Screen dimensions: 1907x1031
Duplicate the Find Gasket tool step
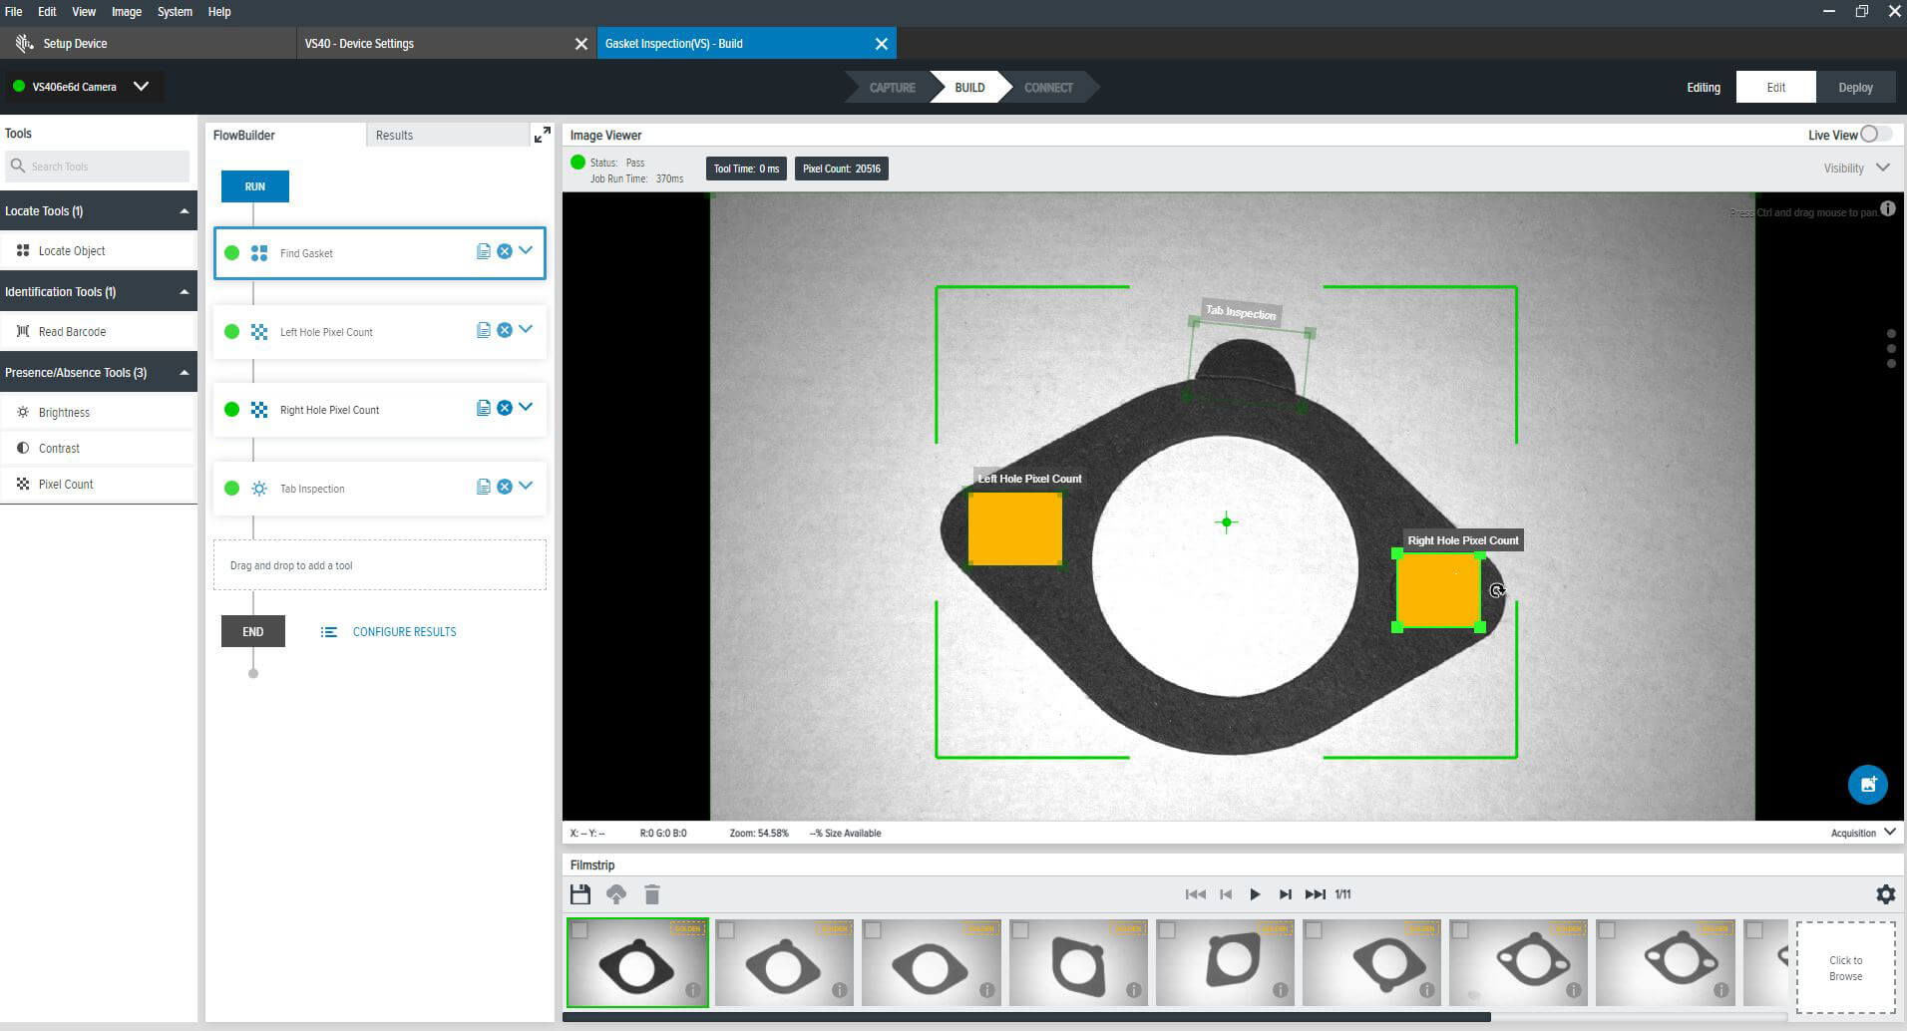point(484,251)
